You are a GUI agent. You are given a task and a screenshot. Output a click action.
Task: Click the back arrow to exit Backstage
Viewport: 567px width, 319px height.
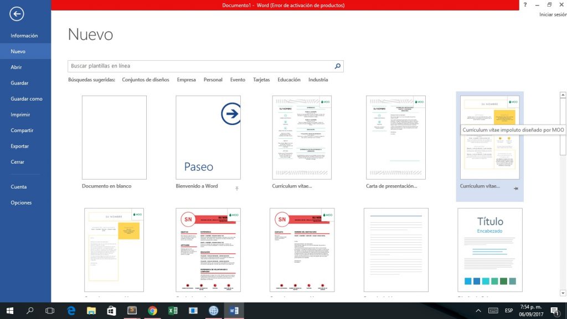[17, 14]
